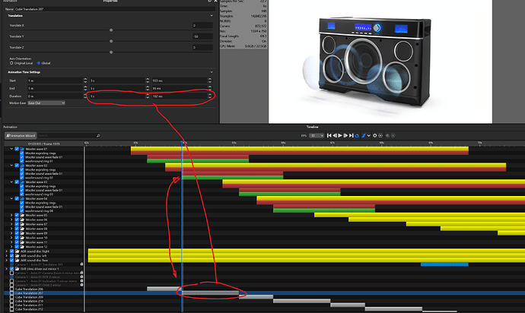
Task: Select Original Local axis orientation
Action: coord(11,63)
